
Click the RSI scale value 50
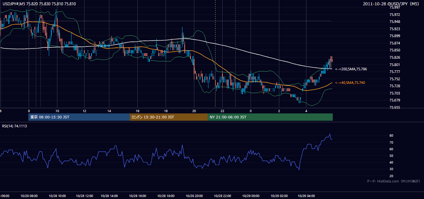(391, 156)
